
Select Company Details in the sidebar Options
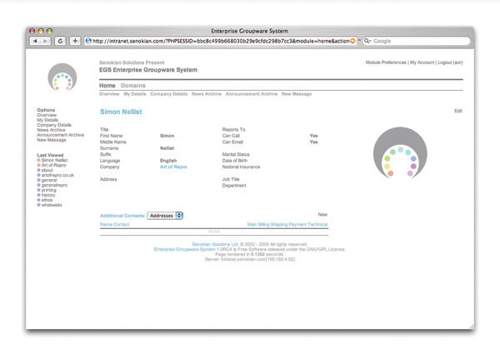click(54, 125)
